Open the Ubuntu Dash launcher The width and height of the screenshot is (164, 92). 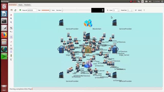(x=4, y=7)
